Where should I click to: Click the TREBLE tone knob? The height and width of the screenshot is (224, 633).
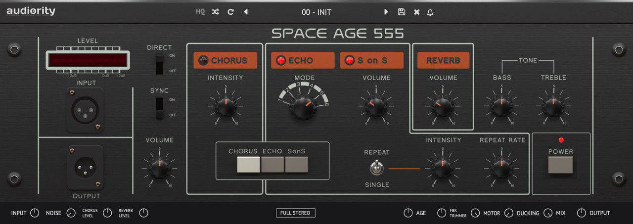(x=553, y=105)
